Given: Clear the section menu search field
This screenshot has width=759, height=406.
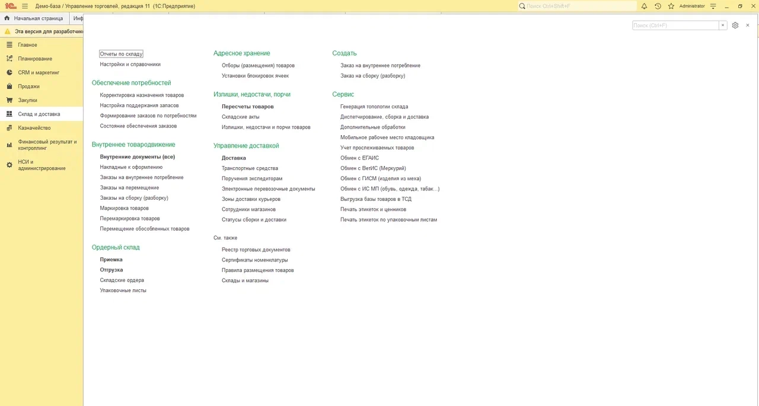Looking at the screenshot, I should click(x=723, y=25).
